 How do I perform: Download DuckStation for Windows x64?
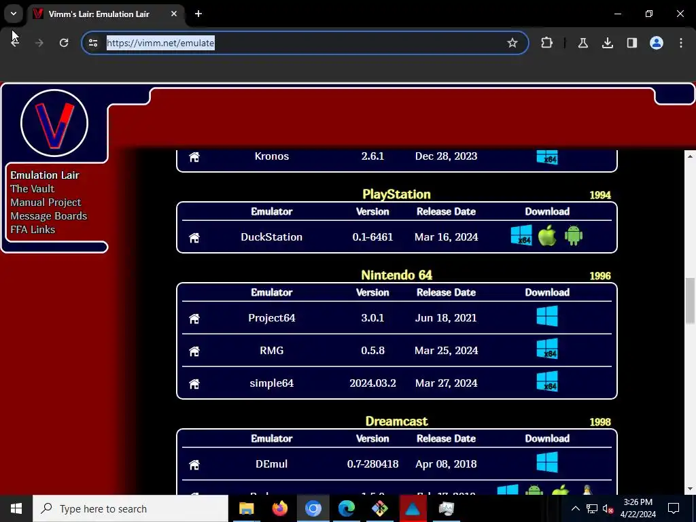pos(521,235)
